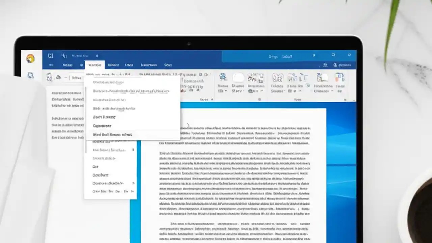Select the last ribbon tab on the right
Viewport: 432px width, 243px height.
[168, 65]
